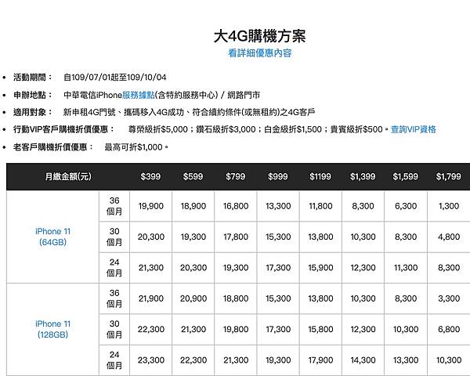Click 12,300 in 64GB 24個月 row
The height and width of the screenshot is (376, 470).
pos(363,268)
